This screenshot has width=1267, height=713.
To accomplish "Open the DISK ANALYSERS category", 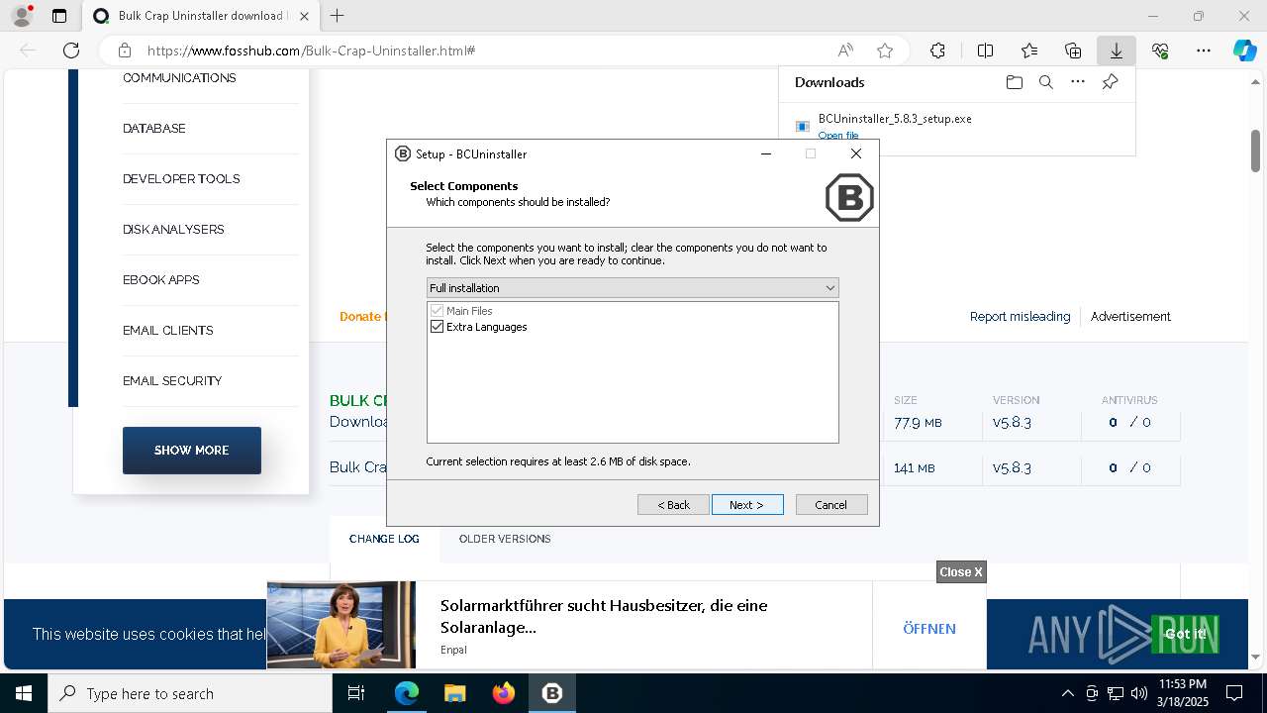I will click(173, 230).
